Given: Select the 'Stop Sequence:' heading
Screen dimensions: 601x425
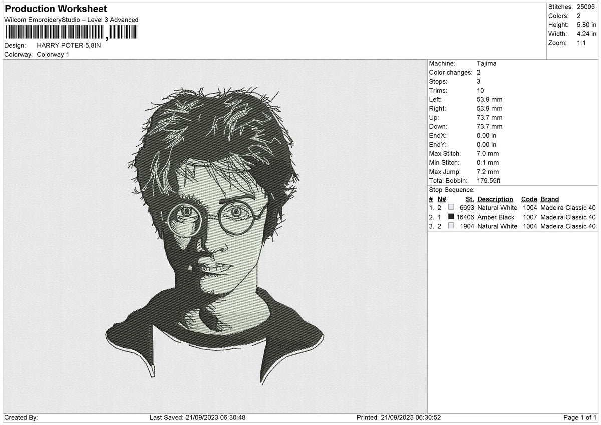Looking at the screenshot, I should tap(452, 190).
